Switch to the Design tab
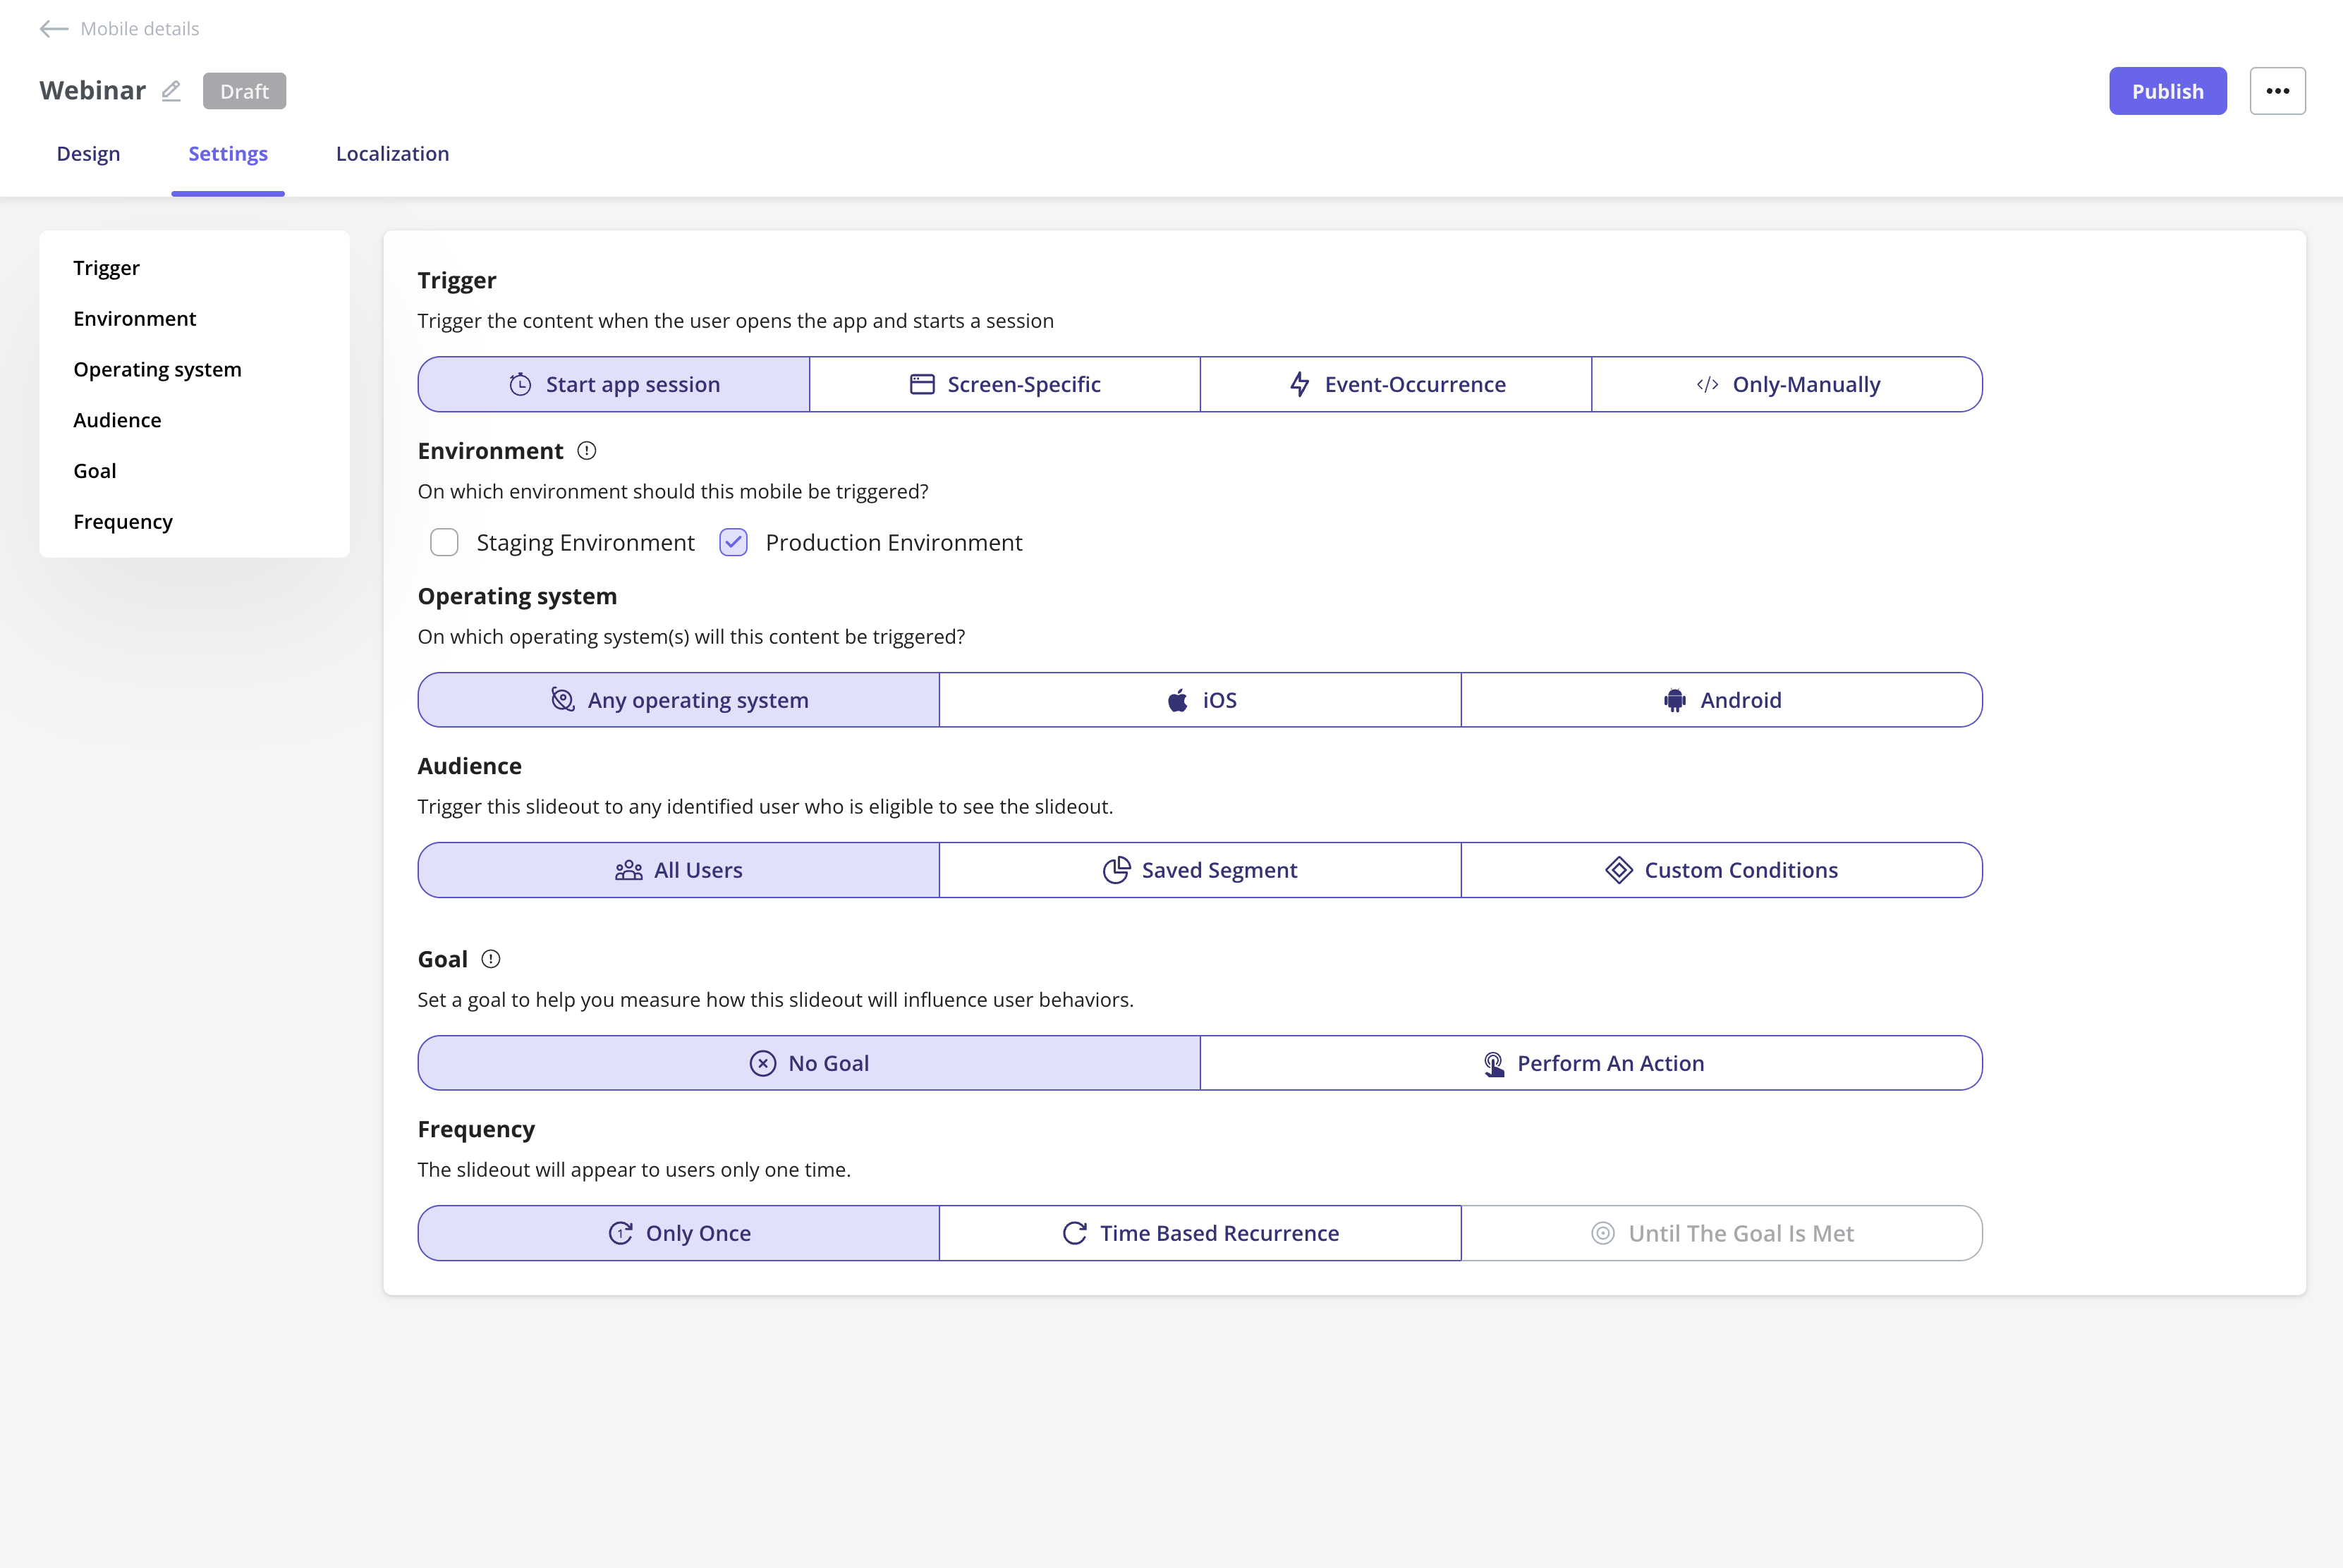Viewport: 2343px width, 1568px height. 88,153
